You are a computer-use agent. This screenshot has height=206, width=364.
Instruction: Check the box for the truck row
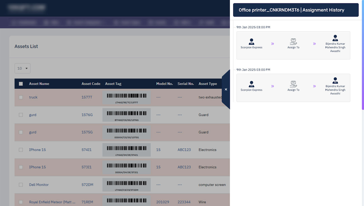(21, 97)
